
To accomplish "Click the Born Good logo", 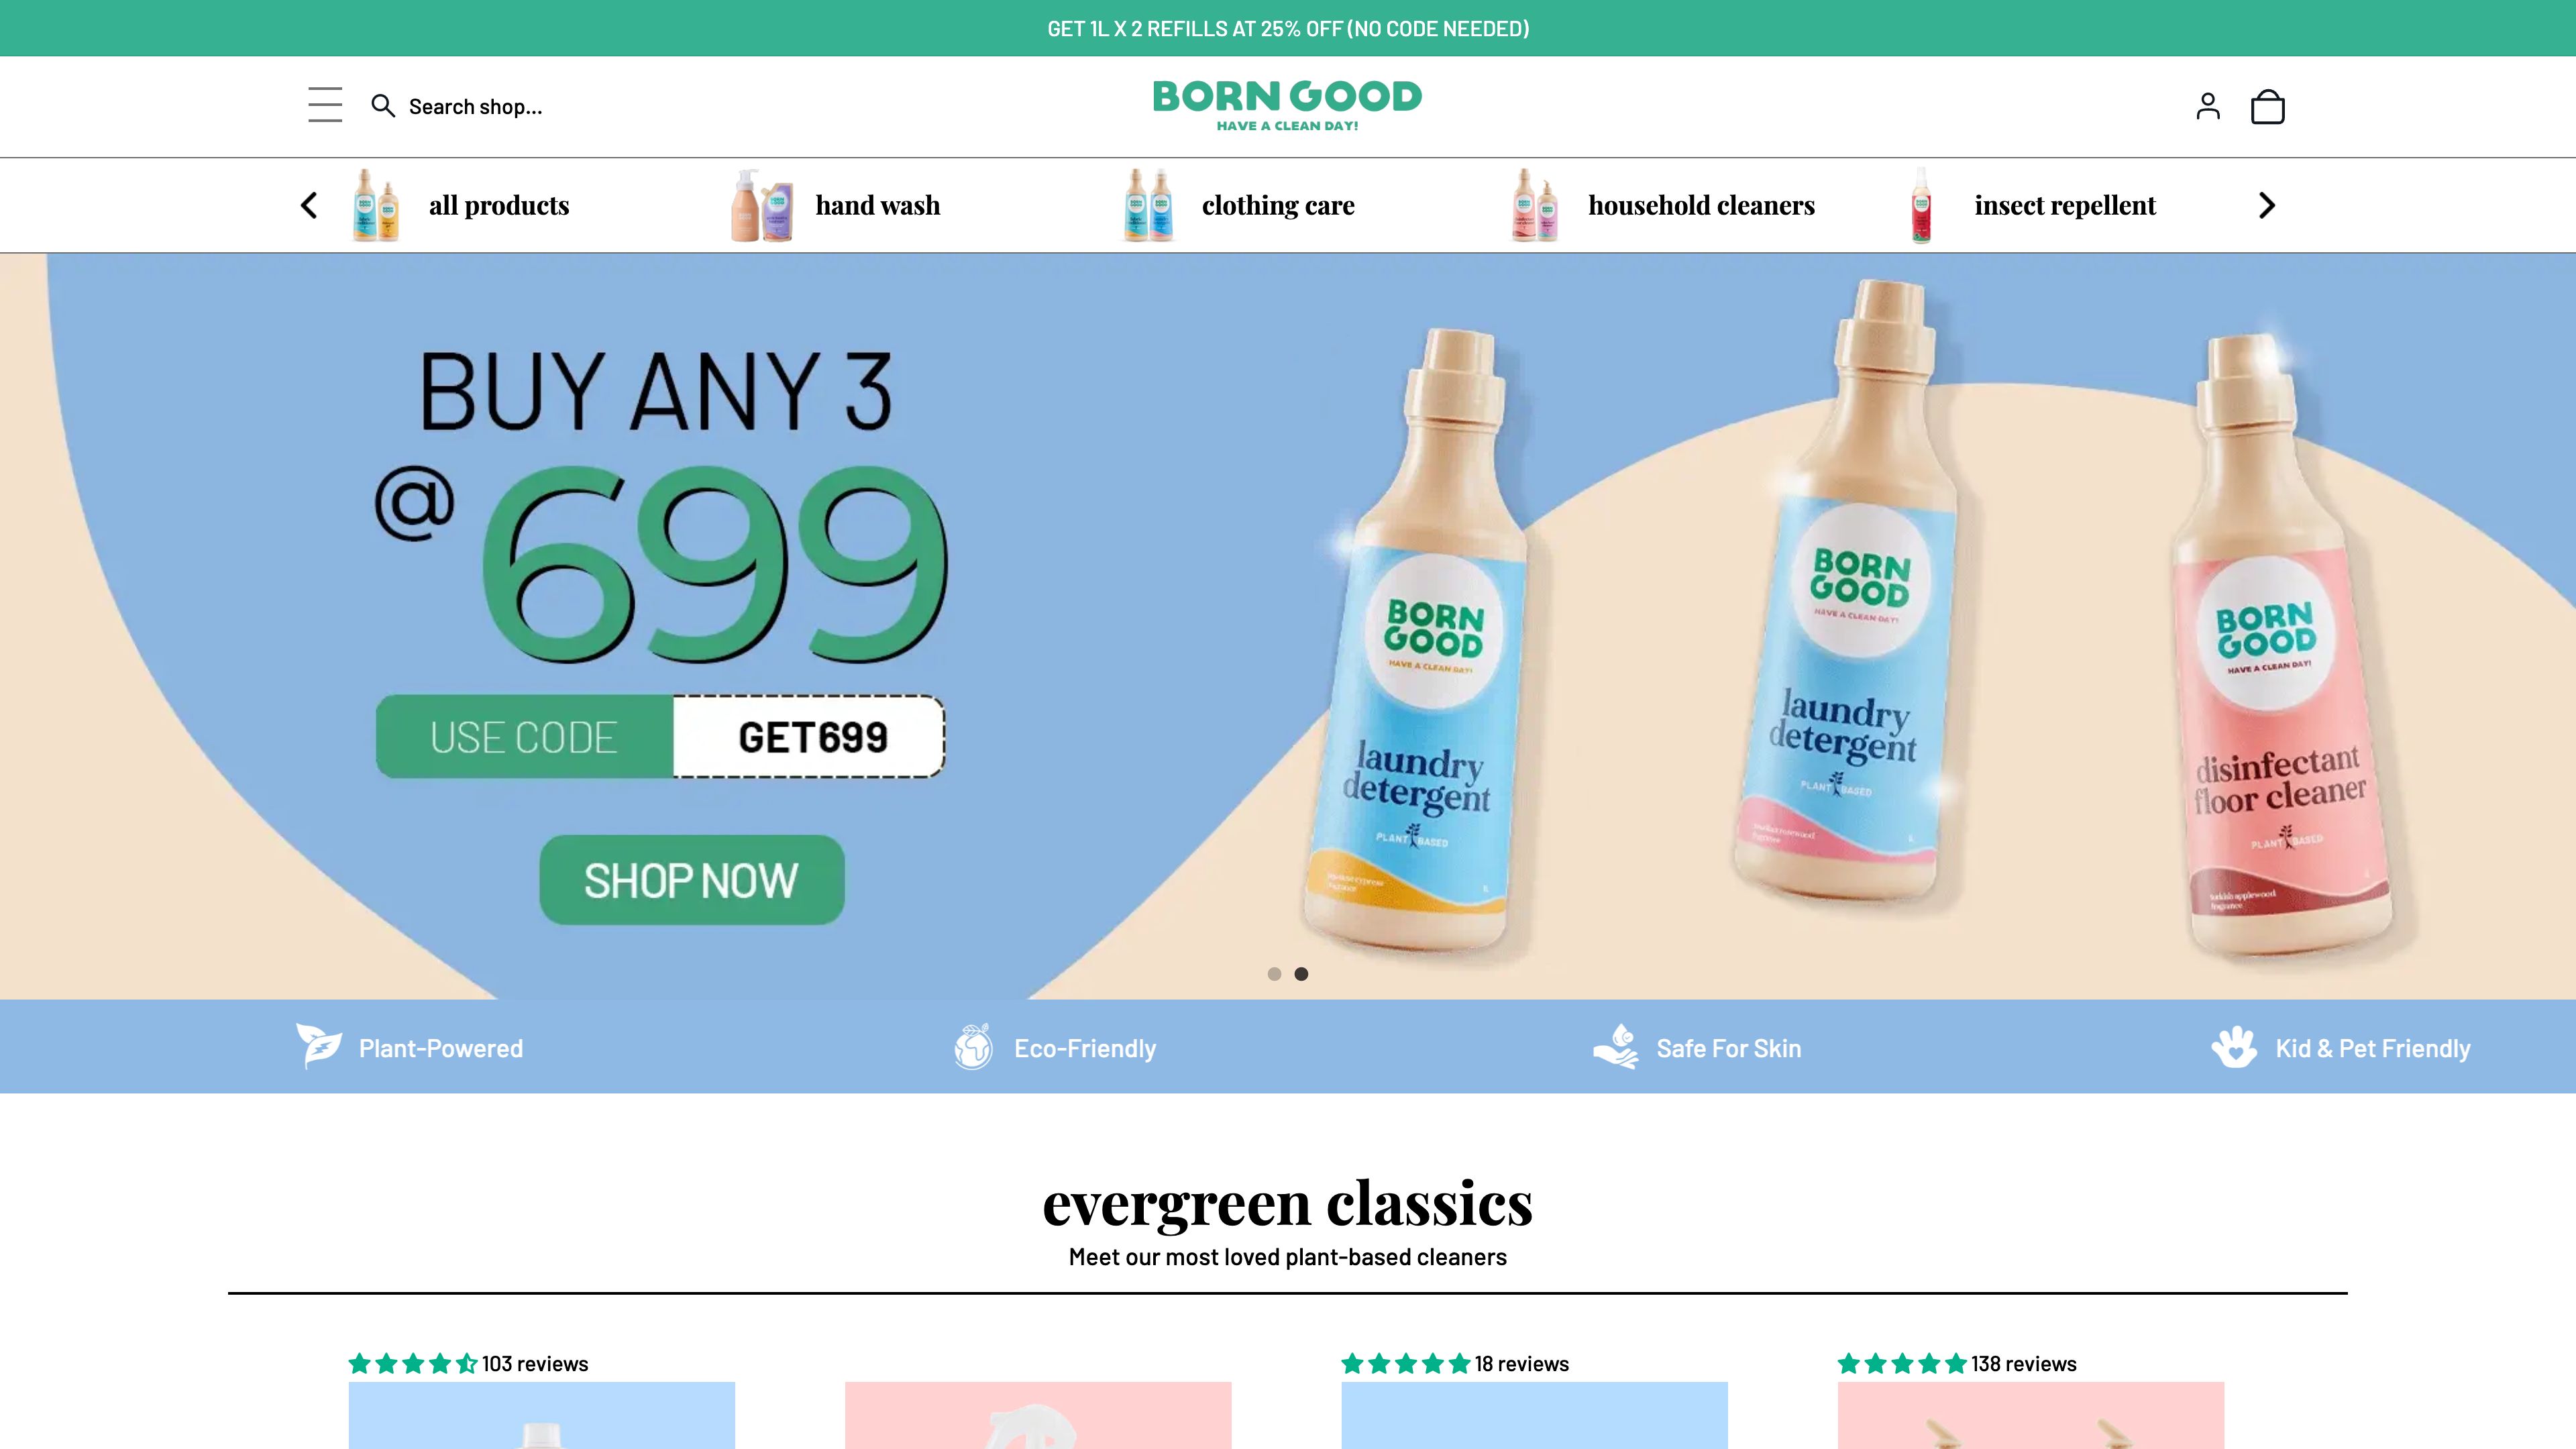I will coord(1287,105).
